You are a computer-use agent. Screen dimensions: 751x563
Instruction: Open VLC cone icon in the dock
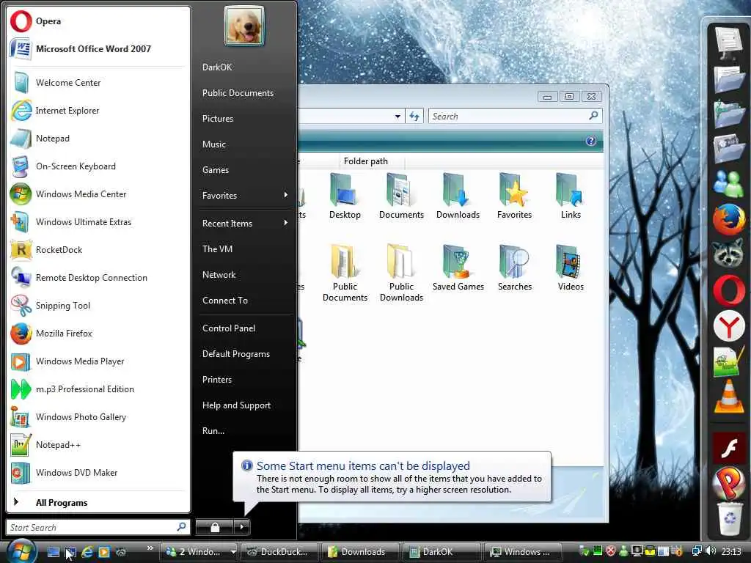(x=728, y=397)
